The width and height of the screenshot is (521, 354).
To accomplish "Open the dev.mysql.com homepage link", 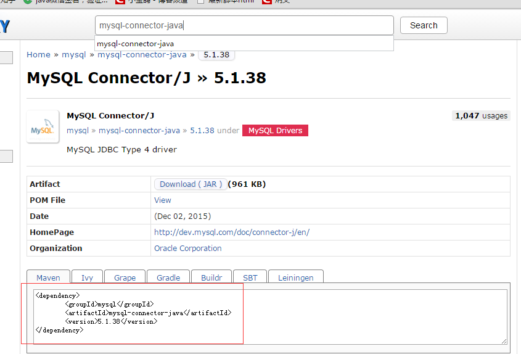I will point(232,233).
